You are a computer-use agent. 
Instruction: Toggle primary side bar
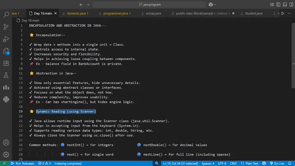coord(278,4)
